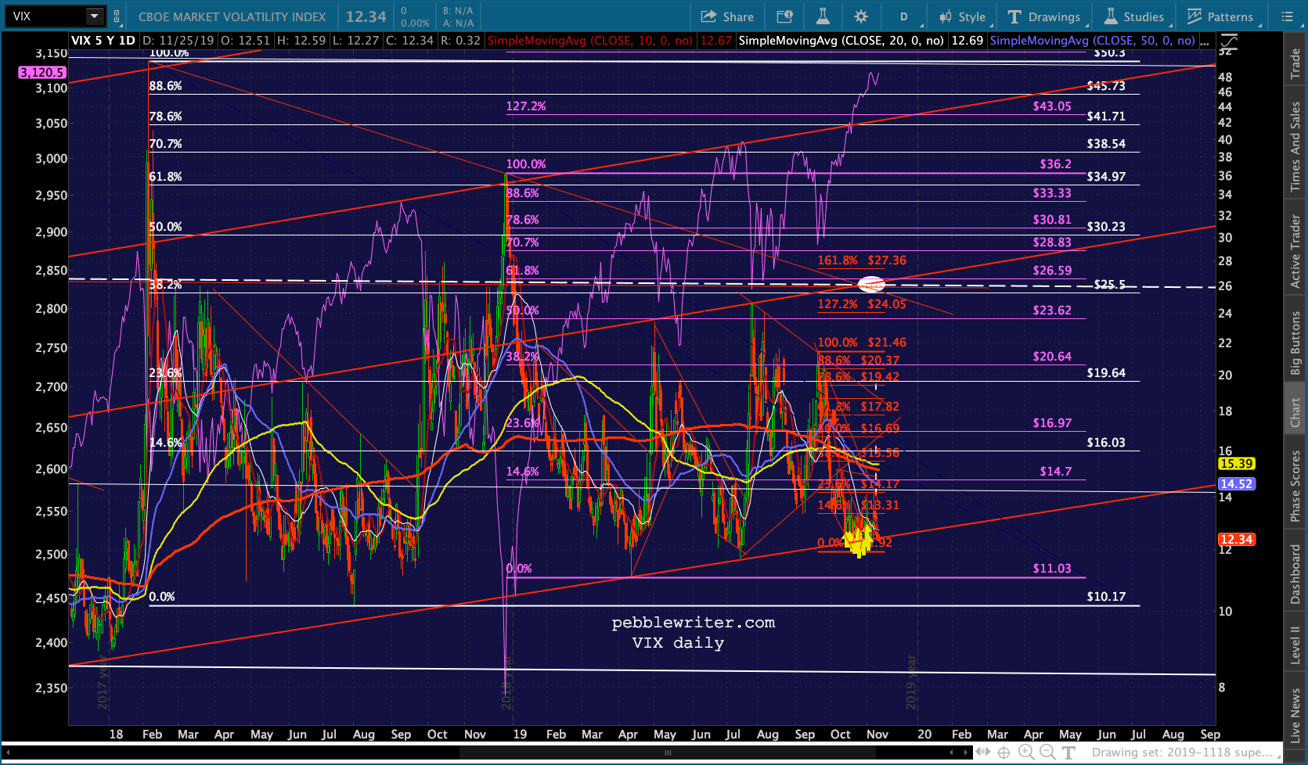Image resolution: width=1308 pixels, height=765 pixels.
Task: Click the $19.64 level label
Action: coord(1106,373)
